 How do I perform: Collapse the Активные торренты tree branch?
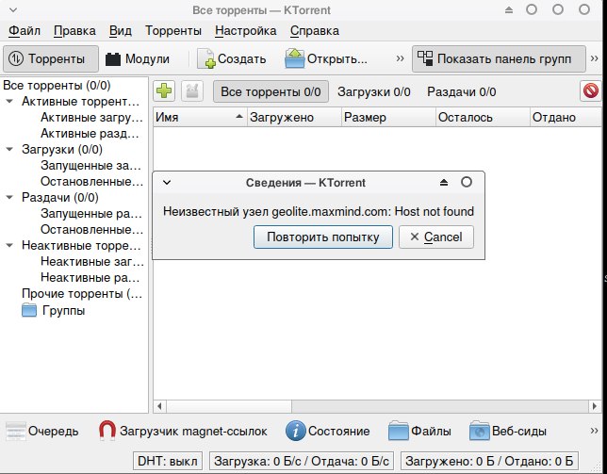click(x=9, y=102)
